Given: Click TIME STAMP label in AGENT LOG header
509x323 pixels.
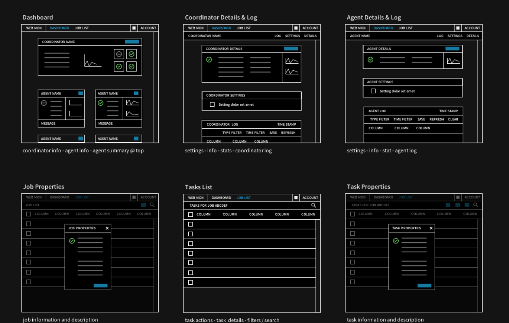Looking at the screenshot, I should click(x=449, y=111).
